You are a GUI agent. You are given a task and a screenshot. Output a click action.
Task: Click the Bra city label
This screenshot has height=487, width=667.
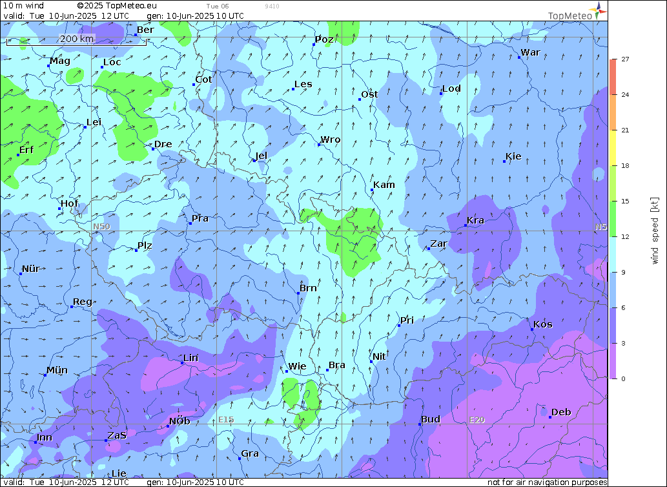coord(337,366)
